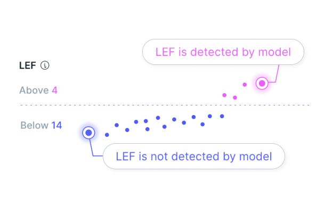
Task: Click the "Below" label text
Action: tap(34, 126)
